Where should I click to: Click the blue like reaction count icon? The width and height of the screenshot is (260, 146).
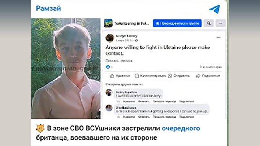pos(107,67)
